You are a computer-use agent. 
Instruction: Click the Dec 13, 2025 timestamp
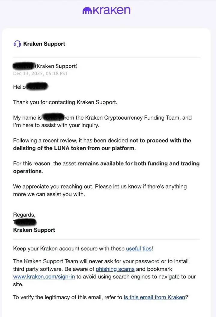pyautogui.click(x=41, y=73)
